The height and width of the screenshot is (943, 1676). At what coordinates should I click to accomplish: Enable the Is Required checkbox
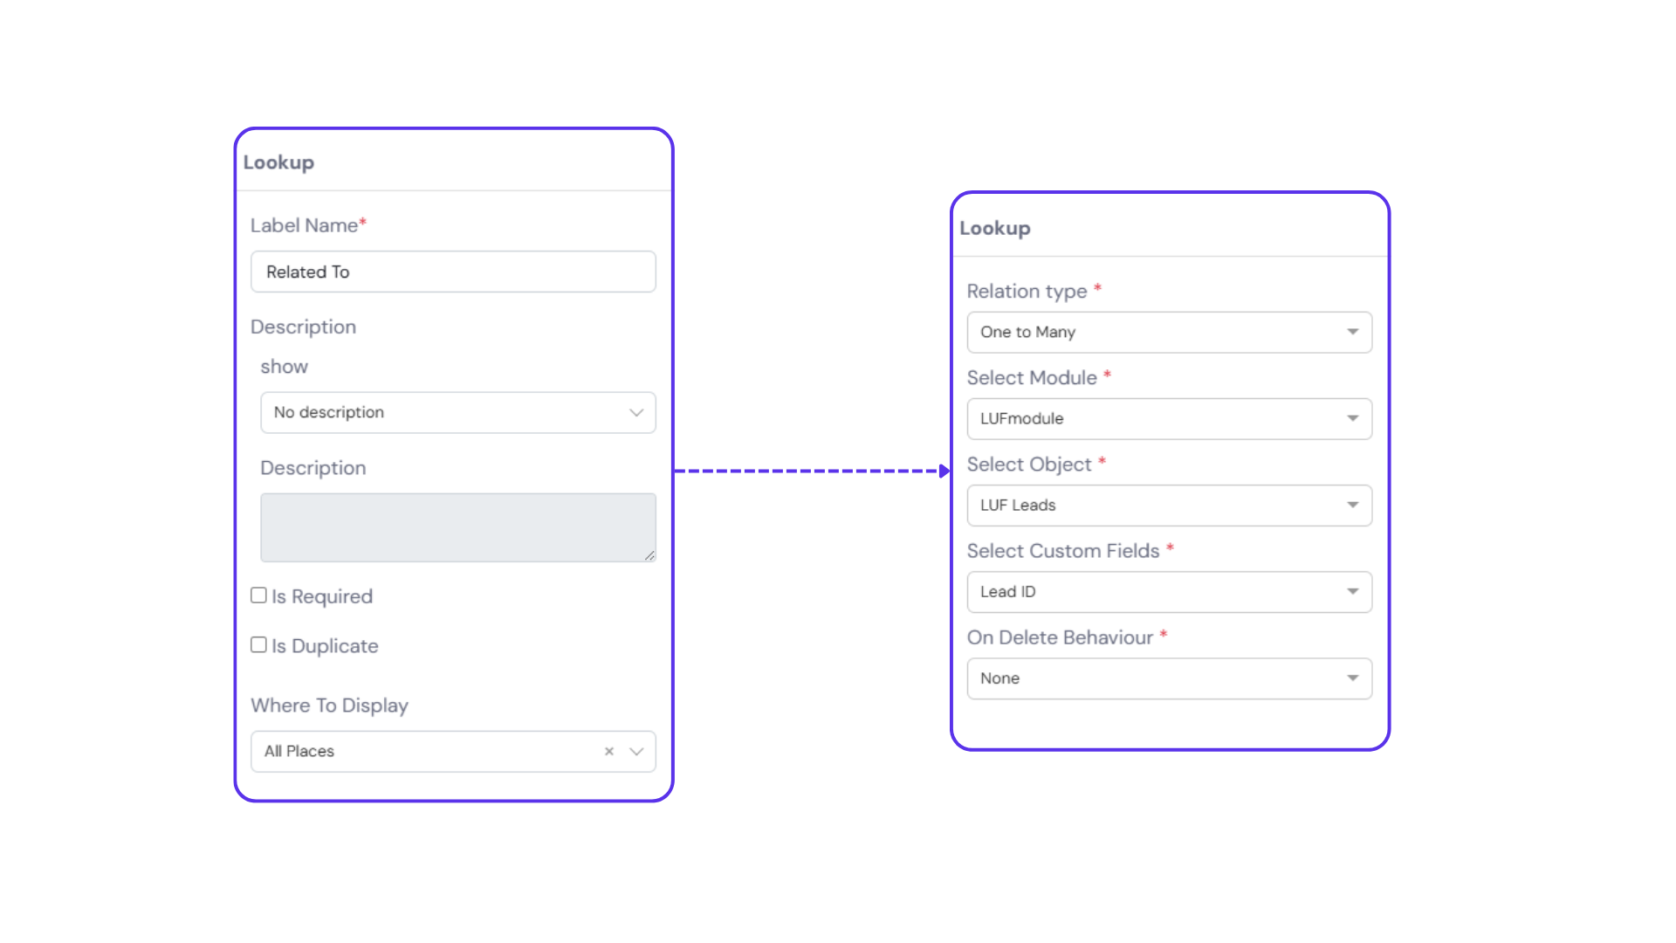tap(258, 595)
